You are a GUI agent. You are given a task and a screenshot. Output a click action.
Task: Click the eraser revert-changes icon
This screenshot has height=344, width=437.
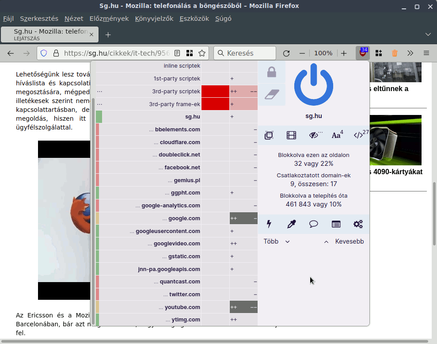[x=272, y=94]
